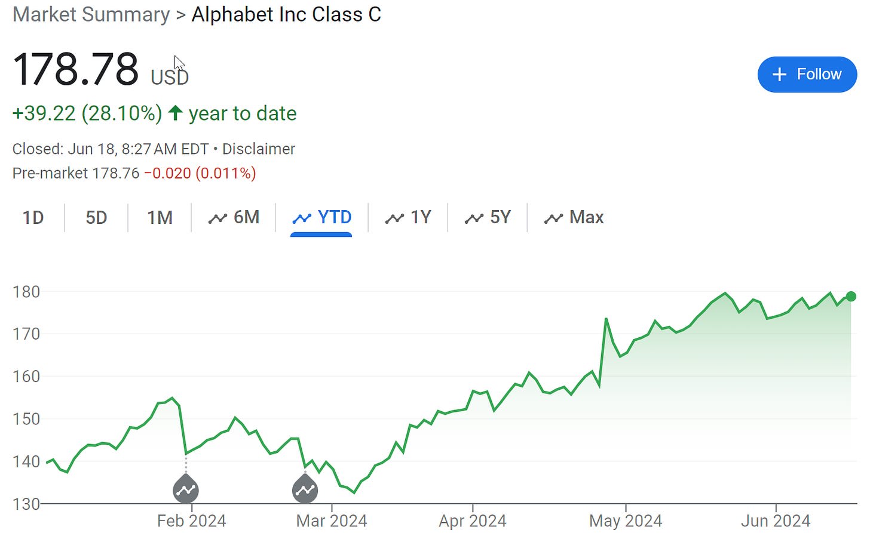Open the 1Y chart range
870x533 pixels.
(408, 217)
